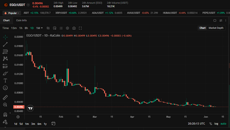Click the 24h Amount value 3.67M
This screenshot has height=130, width=230.
[86, 6]
